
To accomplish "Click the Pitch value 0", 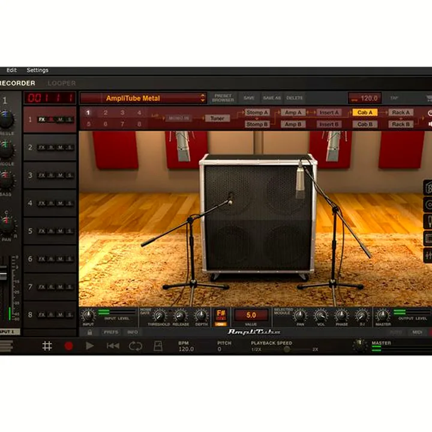I will pyautogui.click(x=220, y=349).
